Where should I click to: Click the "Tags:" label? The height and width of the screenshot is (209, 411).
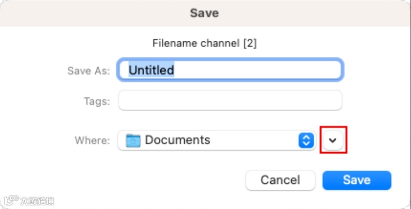point(96,101)
